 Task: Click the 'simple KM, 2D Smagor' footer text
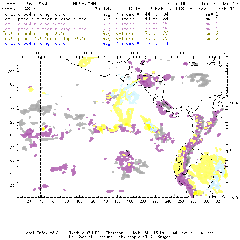(x=149, y=237)
